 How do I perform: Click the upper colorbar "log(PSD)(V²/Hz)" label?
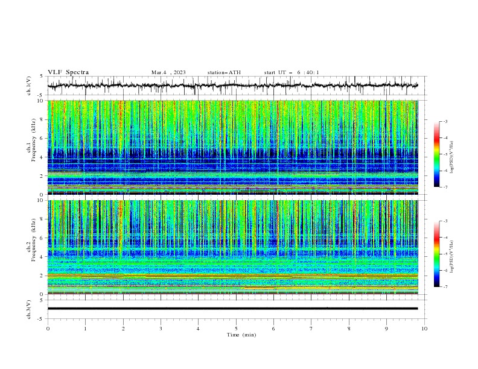pos(452,157)
